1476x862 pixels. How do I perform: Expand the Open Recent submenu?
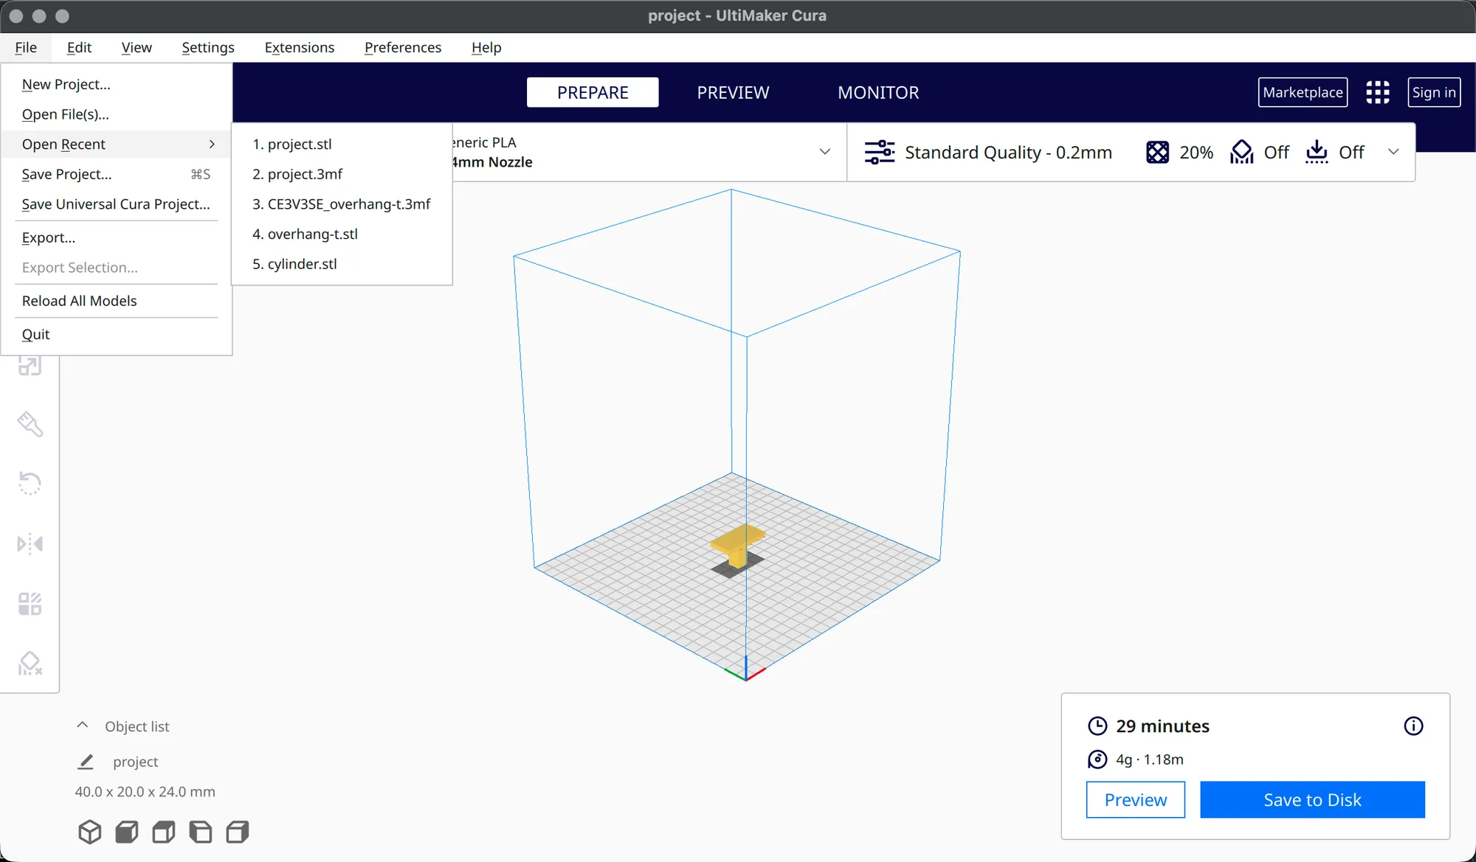(117, 145)
